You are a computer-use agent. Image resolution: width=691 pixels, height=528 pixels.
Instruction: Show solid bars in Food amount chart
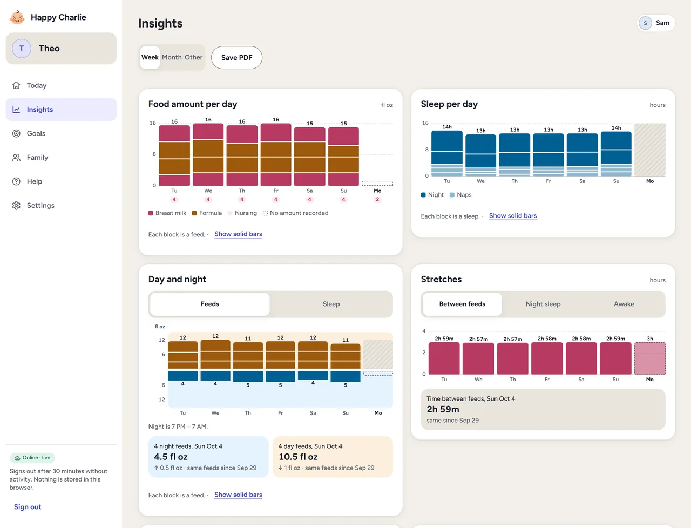[x=238, y=234]
